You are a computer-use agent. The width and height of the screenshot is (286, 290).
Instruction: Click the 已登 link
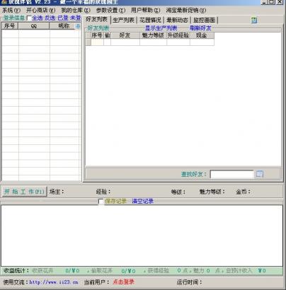click(63, 18)
